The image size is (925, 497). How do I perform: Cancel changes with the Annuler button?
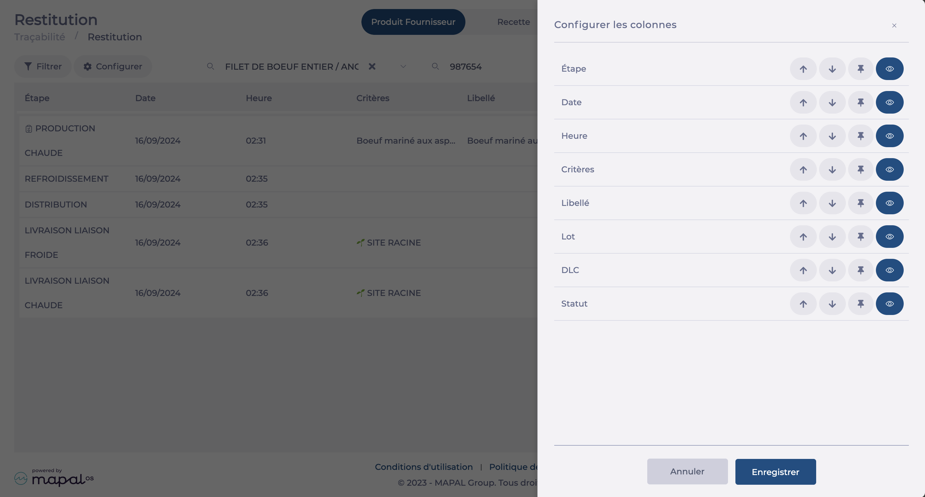coord(687,472)
